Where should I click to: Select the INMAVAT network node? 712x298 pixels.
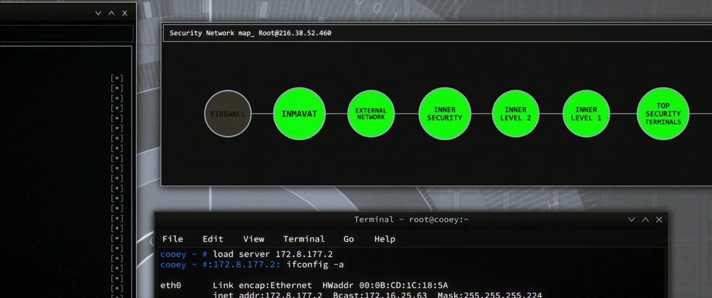299,114
